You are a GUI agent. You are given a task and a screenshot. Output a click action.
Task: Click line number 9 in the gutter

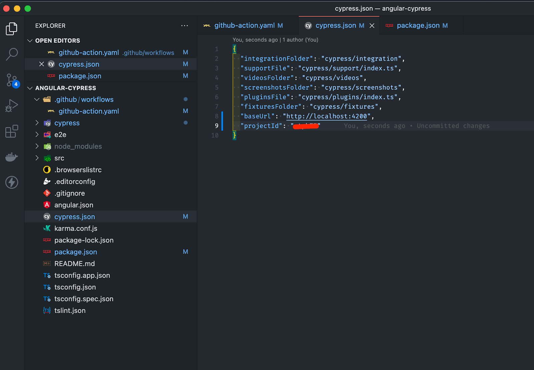(x=217, y=126)
